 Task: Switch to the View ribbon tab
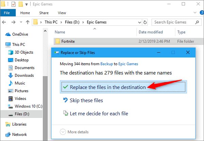click(x=62, y=13)
